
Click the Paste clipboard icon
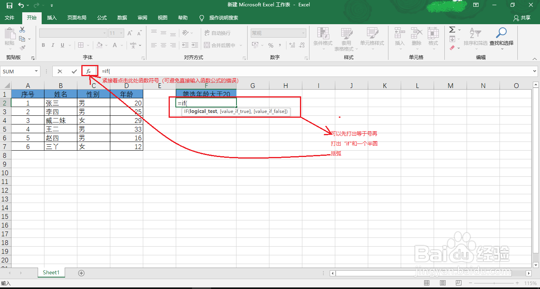pyautogui.click(x=10, y=34)
